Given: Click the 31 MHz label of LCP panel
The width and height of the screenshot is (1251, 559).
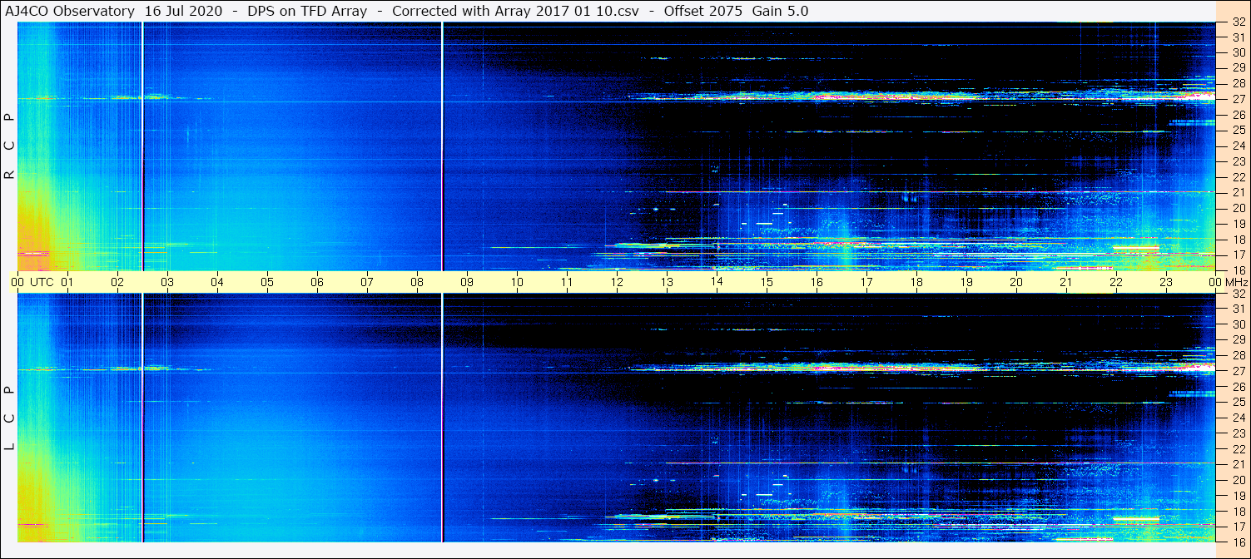Looking at the screenshot, I should [1238, 309].
